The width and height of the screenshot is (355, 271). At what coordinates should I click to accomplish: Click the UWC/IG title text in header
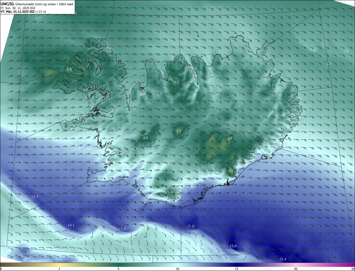tap(37, 4)
